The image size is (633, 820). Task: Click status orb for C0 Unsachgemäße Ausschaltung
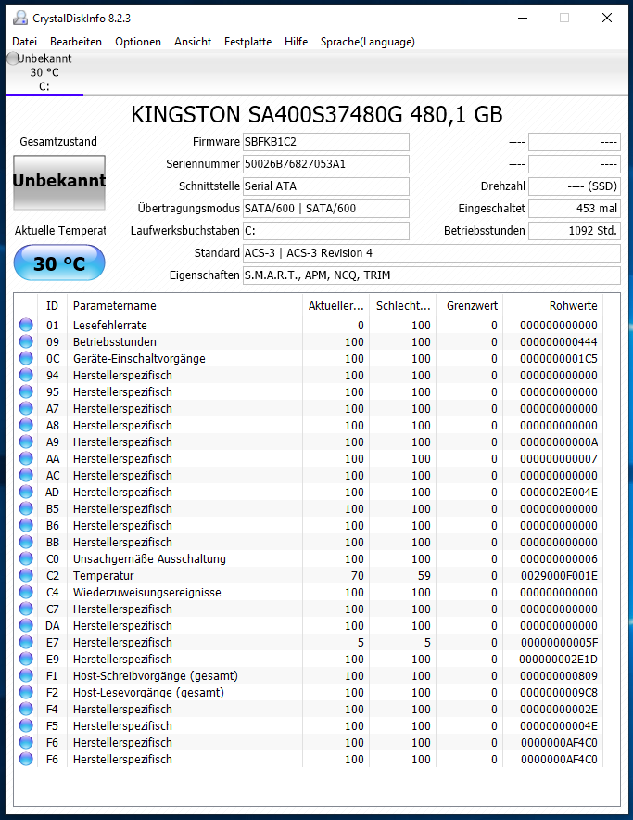tap(26, 558)
